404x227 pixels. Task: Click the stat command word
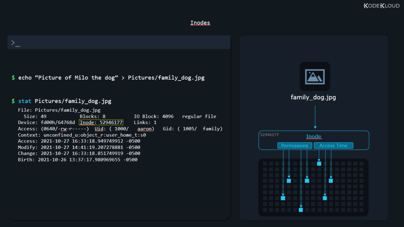point(25,101)
